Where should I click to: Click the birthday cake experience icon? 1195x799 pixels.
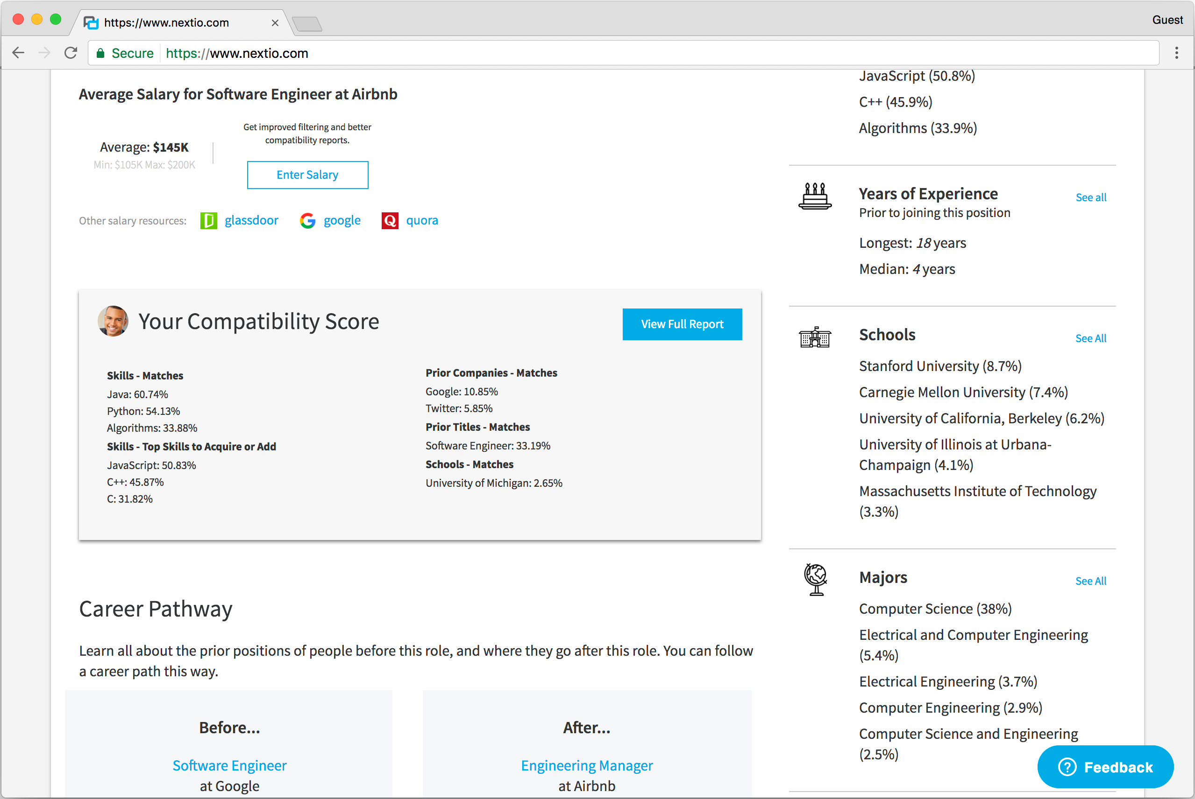[815, 196]
